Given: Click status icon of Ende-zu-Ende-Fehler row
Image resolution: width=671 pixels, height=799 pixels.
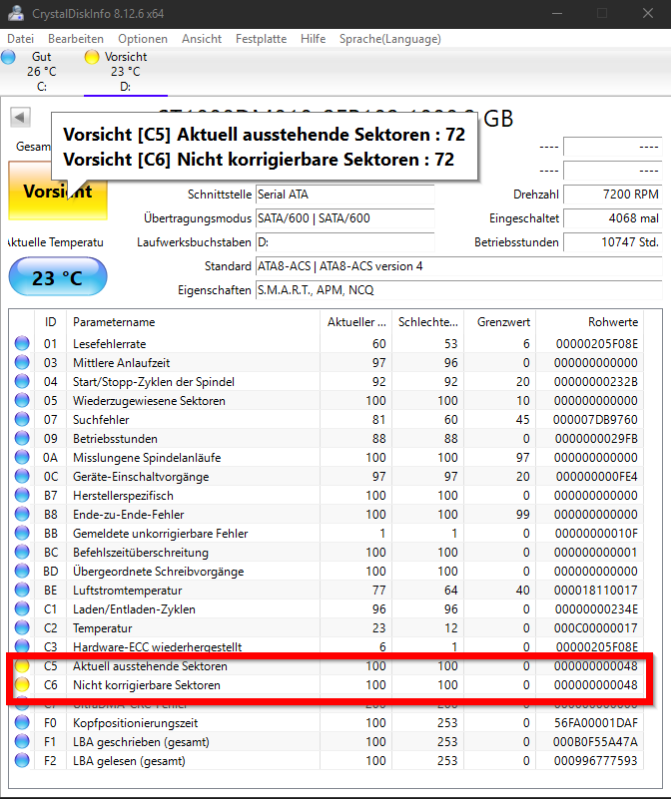Looking at the screenshot, I should click(x=22, y=514).
